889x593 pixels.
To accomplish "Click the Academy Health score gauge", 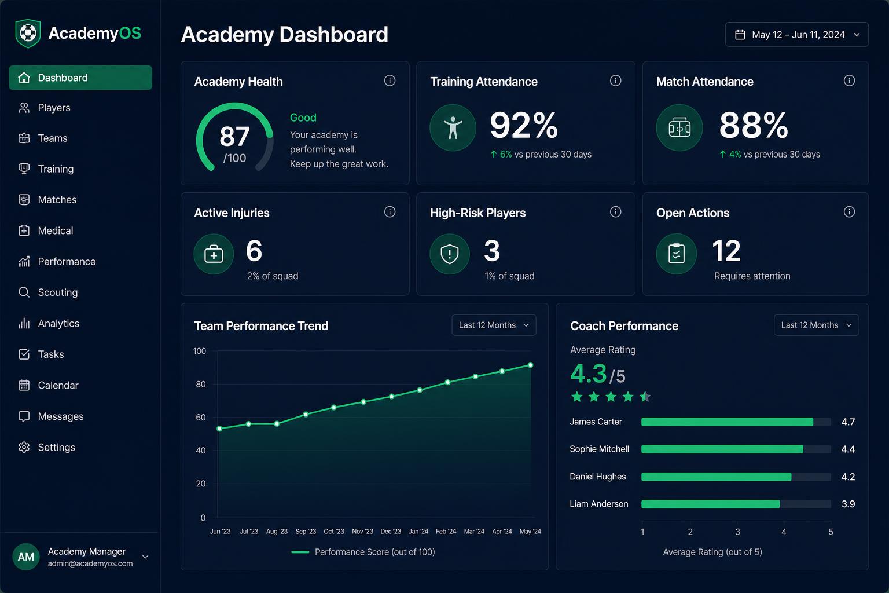I will (234, 138).
